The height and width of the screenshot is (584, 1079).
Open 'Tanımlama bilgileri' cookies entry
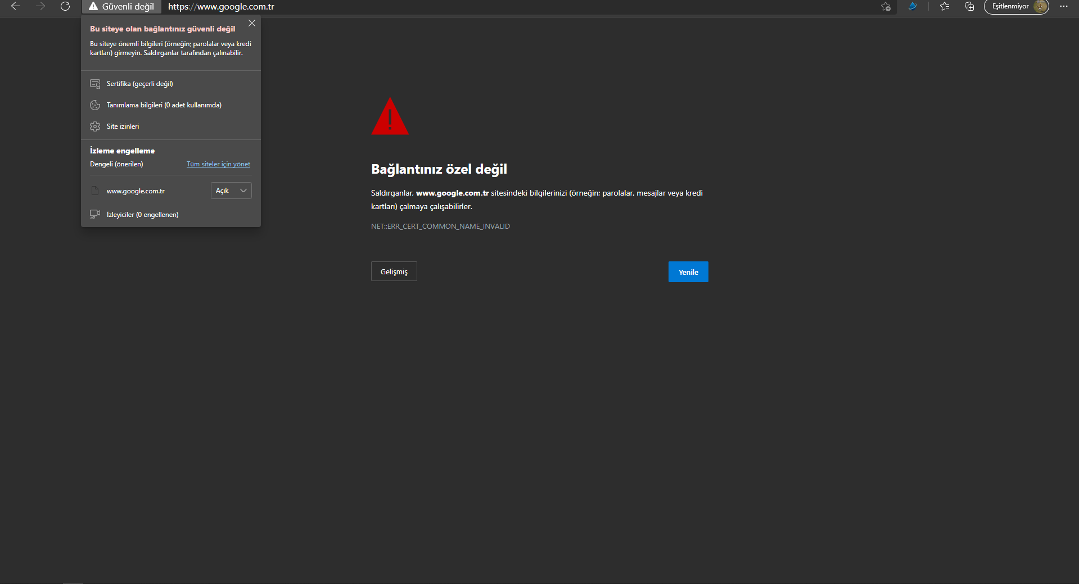point(171,105)
